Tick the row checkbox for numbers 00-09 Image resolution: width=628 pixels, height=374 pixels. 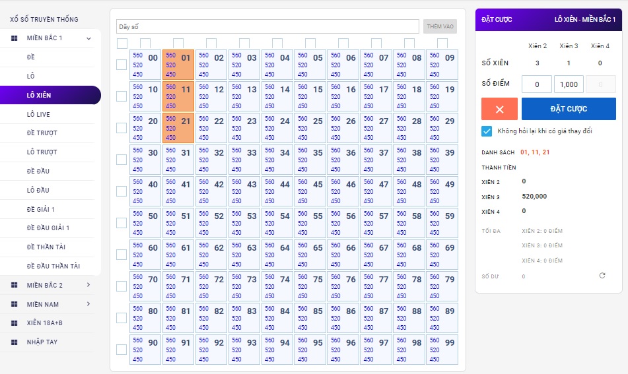pos(122,65)
